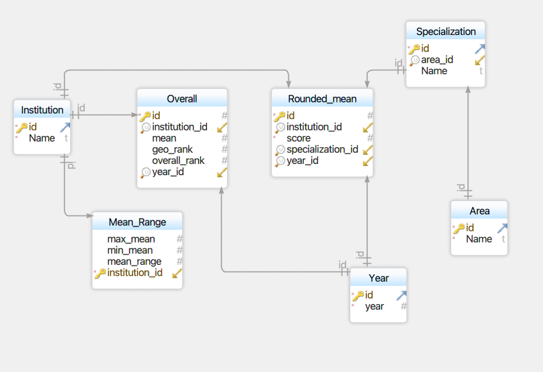
Task: Click the primary key icon for Mean_Range institution_id
Action: click(100, 273)
